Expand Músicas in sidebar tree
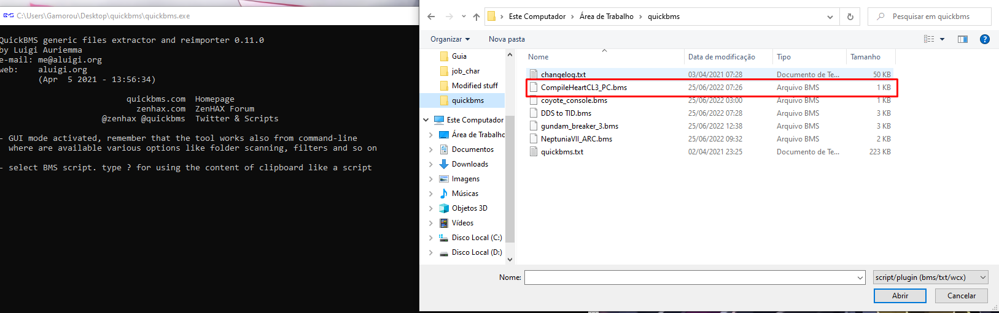Viewport: 999px width, 313px height. point(430,194)
